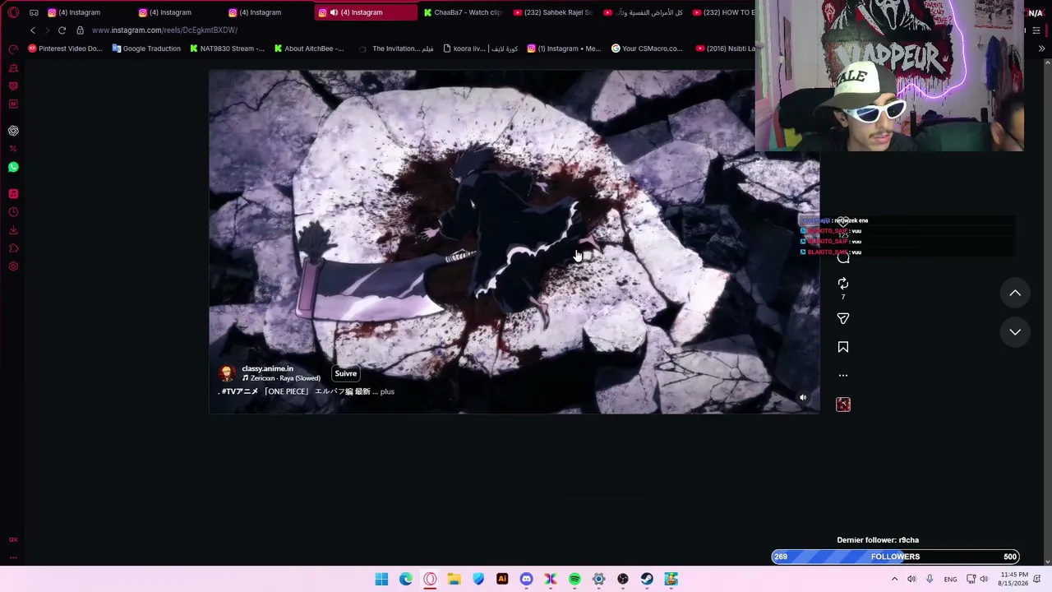This screenshot has height=592, width=1052.
Task: Switch to the ChaaBa7 Watch clips tab
Action: (463, 12)
